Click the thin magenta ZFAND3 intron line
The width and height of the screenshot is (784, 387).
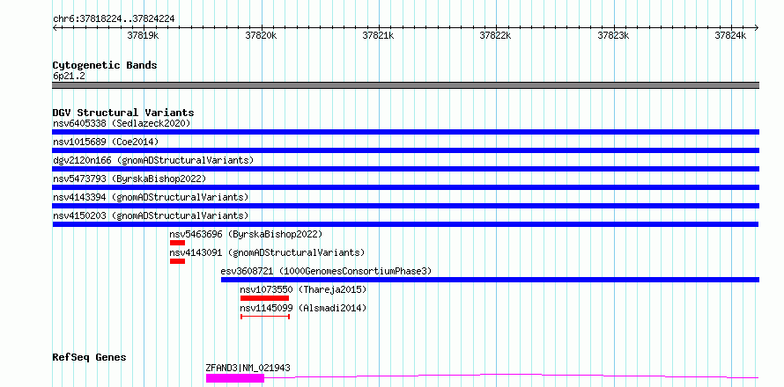(x=512, y=376)
